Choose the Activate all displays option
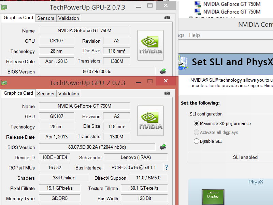 coord(197,132)
